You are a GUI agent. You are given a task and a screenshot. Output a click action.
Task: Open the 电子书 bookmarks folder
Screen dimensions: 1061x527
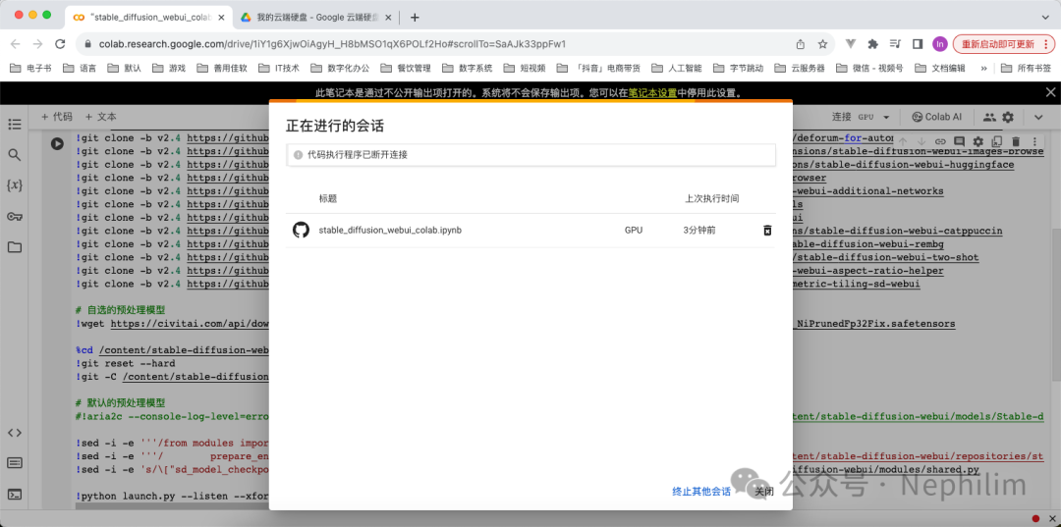[30, 68]
